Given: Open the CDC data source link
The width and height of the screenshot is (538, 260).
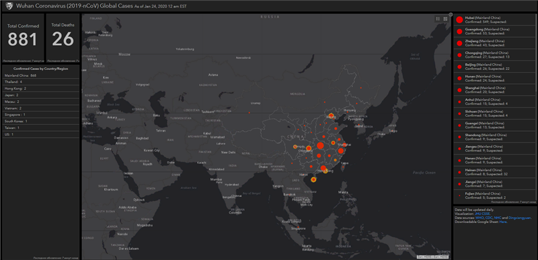Looking at the screenshot, I should click(x=489, y=218).
